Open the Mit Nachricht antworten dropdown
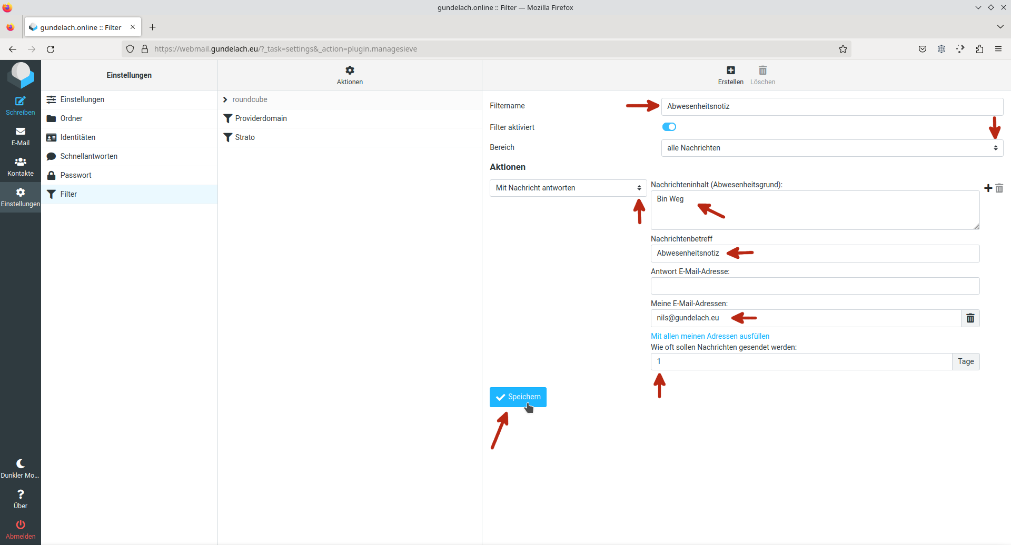The height and width of the screenshot is (545, 1011). coord(568,188)
